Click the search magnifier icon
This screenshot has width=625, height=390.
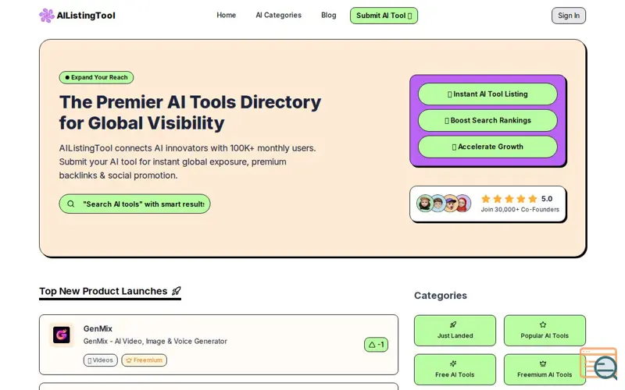click(x=70, y=204)
